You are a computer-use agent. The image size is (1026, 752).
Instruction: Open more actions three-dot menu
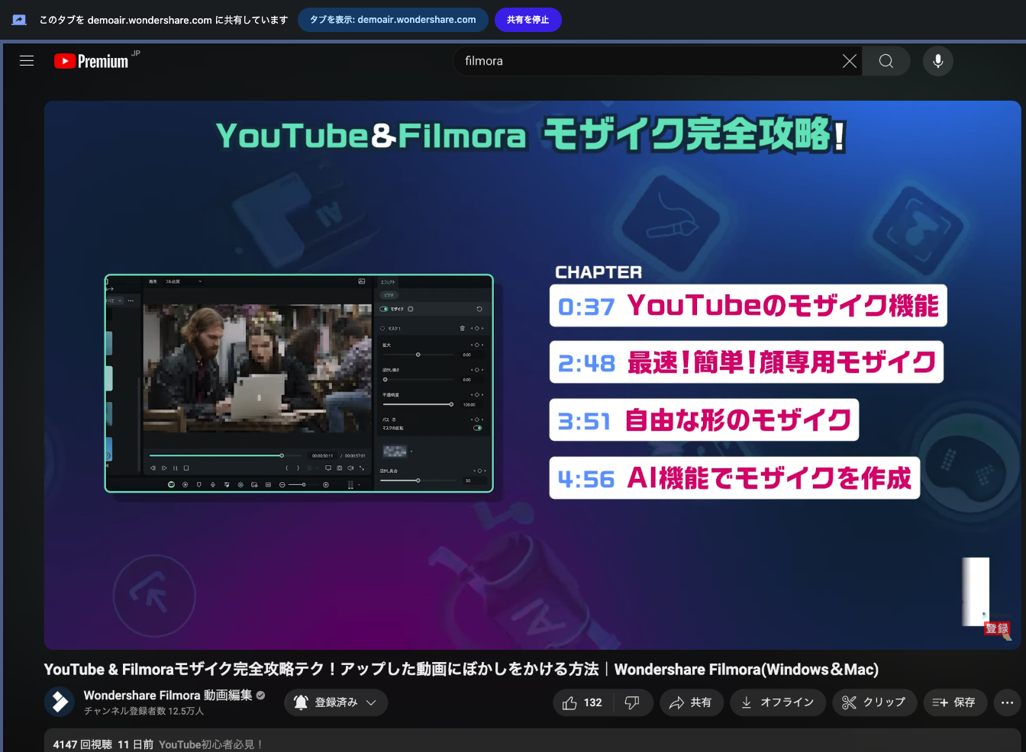[1008, 702]
